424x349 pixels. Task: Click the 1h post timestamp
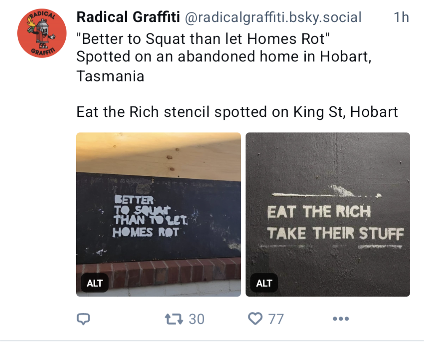[x=401, y=17]
